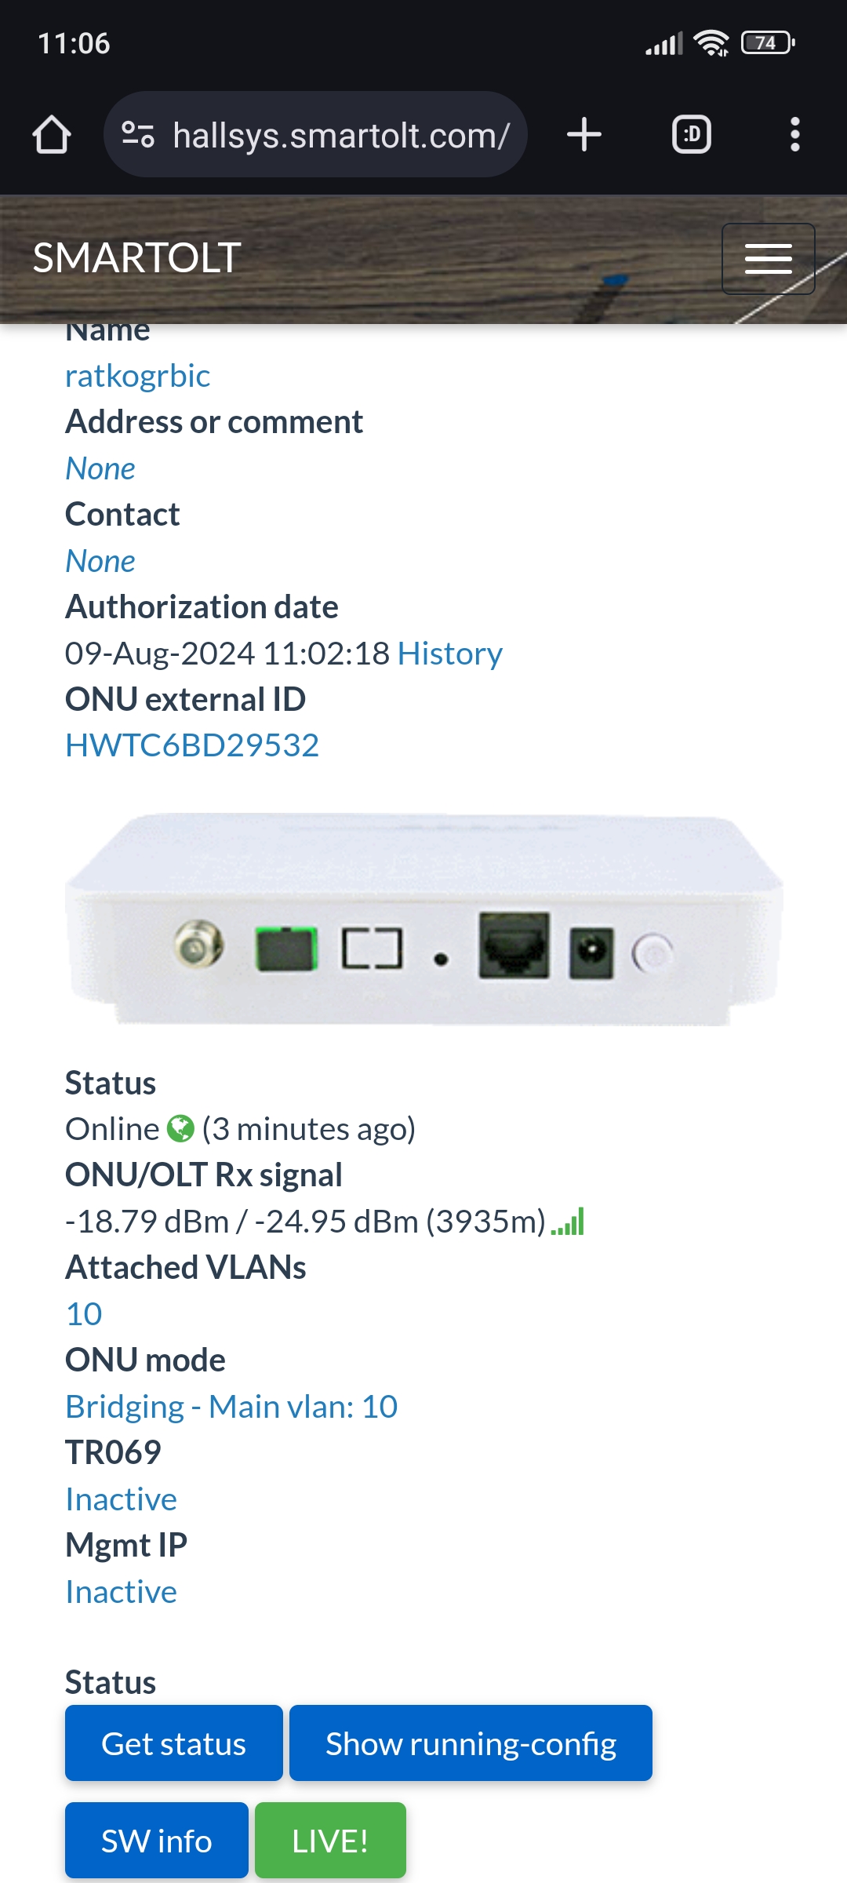The width and height of the screenshot is (847, 1883).
Task: Tap the browser home icon
Action: coord(52,135)
